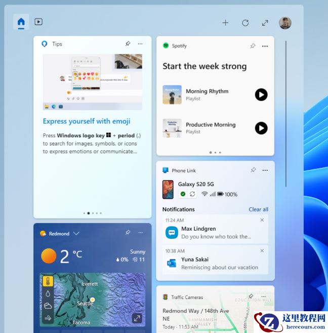Screen dimensions: 328x333
Task: Click the phone battery 100% indicator
Action: (227, 194)
